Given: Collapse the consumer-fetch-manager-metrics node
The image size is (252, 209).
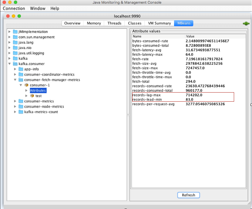Looking at the screenshot, I should pos(15,80).
